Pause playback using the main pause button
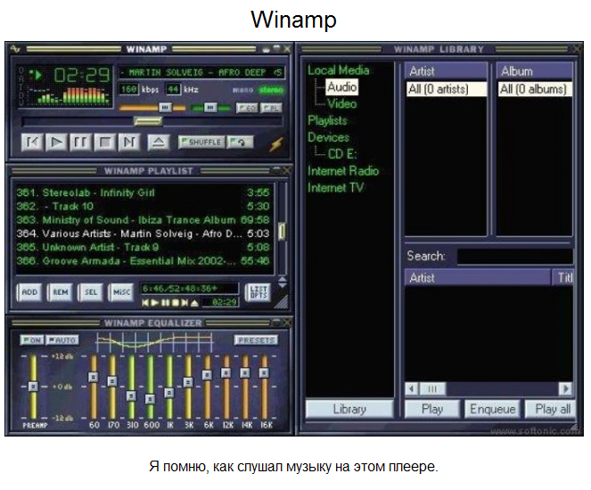Viewport: 591px width, 490px height. click(x=80, y=143)
